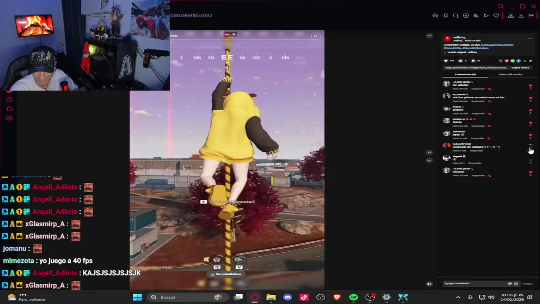The image size is (540, 304).
Task: Click 'sonido original' sound link
Action: coord(463,52)
